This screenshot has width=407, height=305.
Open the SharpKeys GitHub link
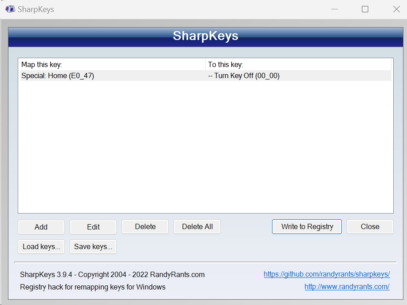(327, 274)
